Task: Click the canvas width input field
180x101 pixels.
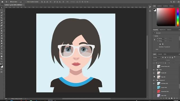Action: click(161, 38)
